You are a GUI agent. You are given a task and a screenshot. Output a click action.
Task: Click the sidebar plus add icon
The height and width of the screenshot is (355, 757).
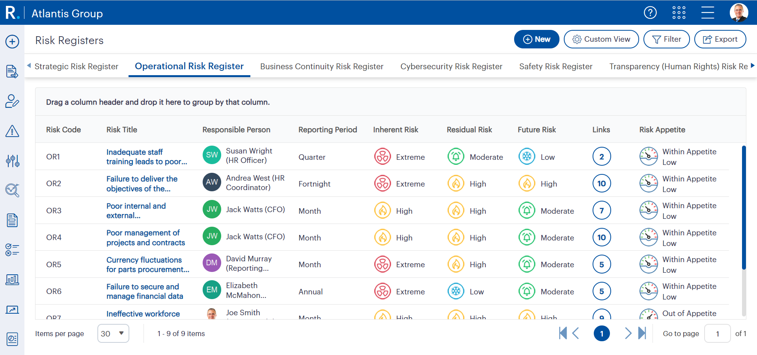(x=12, y=42)
